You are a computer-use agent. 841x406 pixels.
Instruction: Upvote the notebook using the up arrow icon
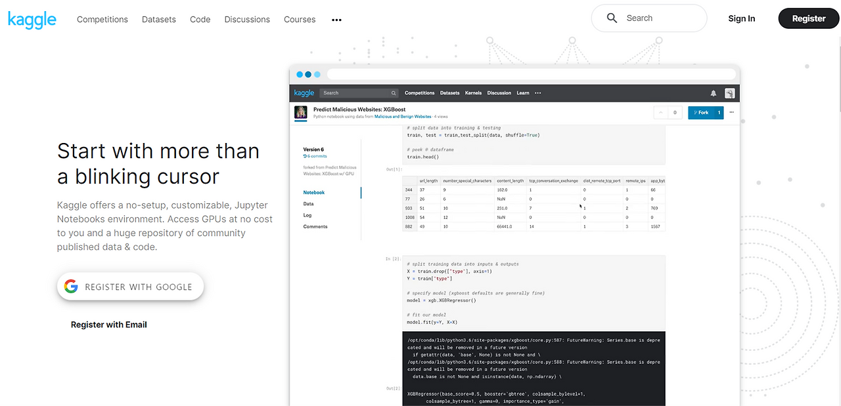tap(660, 112)
